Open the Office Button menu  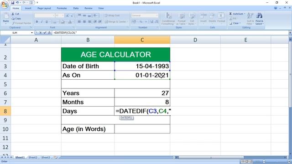click(4, 5)
